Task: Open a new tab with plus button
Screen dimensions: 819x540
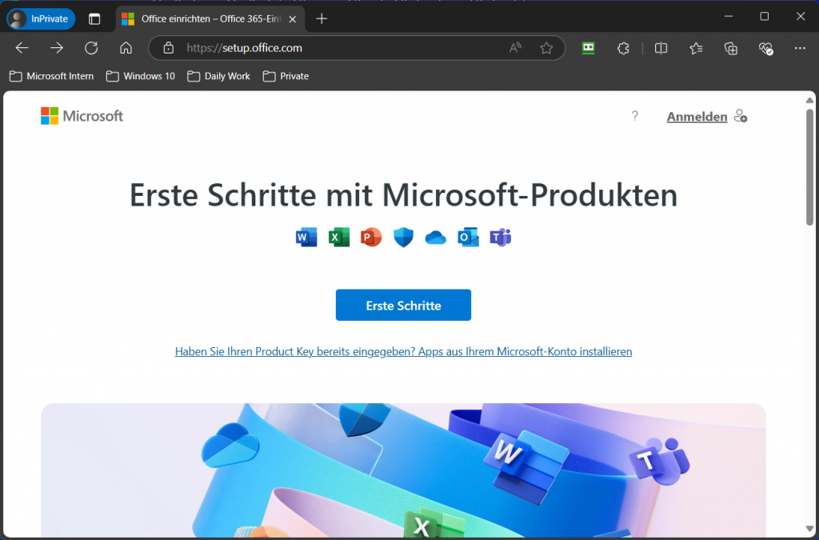Action: coord(322,18)
